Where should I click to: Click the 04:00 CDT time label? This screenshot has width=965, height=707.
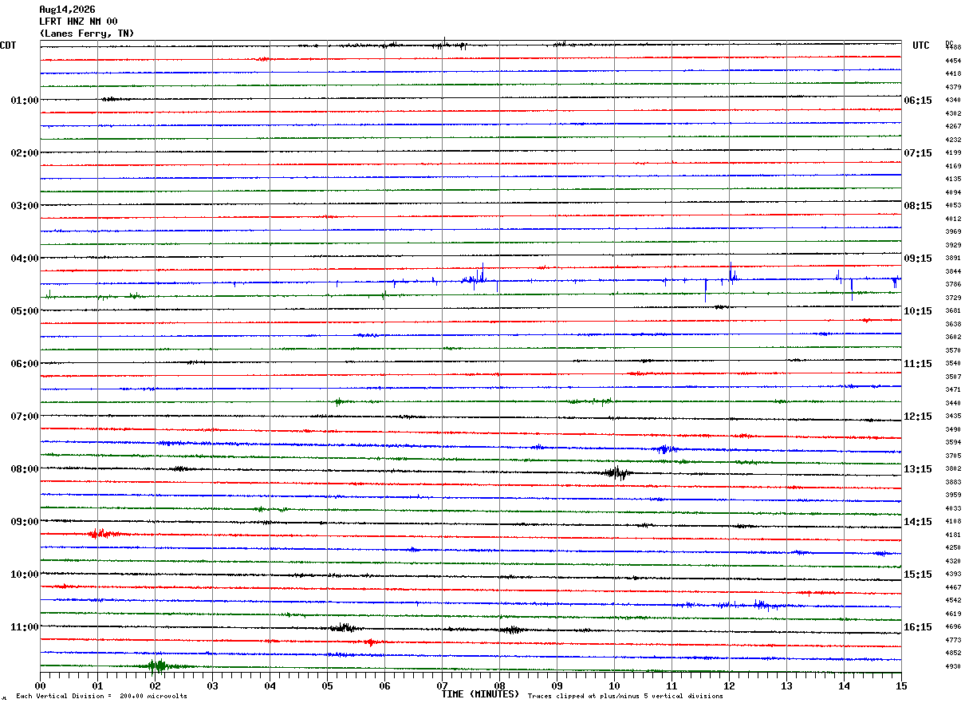pyautogui.click(x=25, y=259)
